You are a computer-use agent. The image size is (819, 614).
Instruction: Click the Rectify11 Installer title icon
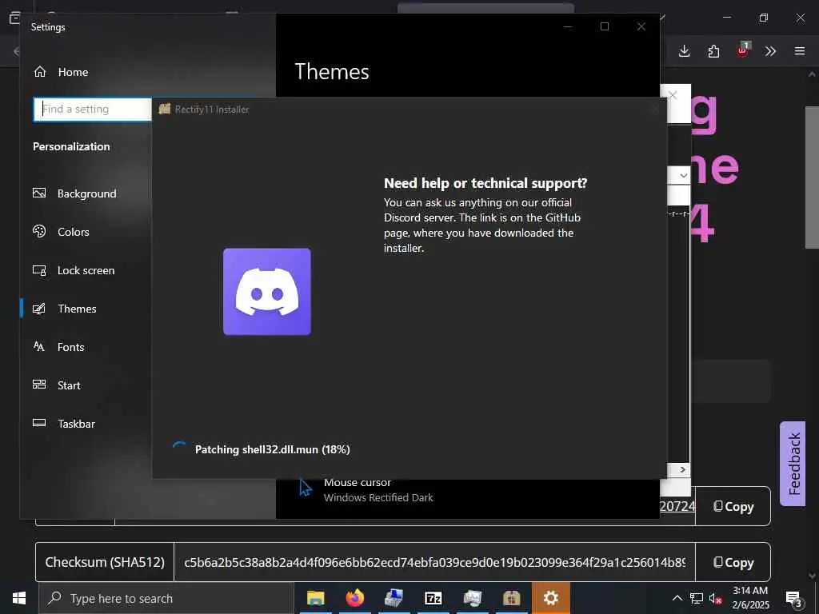(x=165, y=109)
